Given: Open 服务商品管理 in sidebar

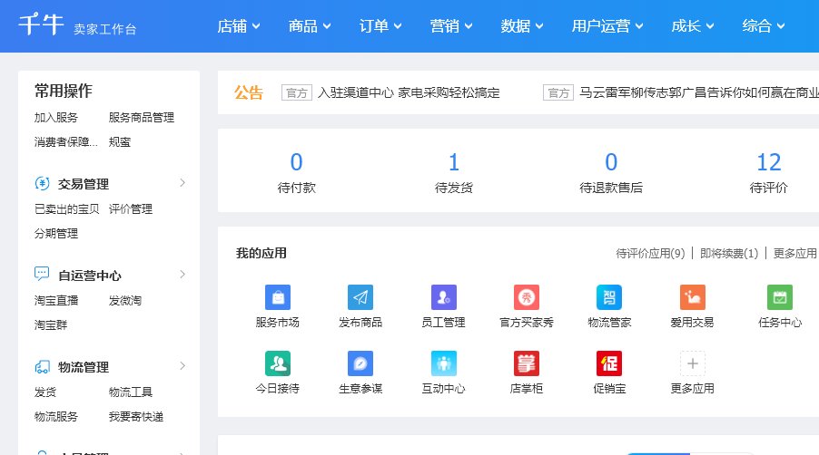Looking at the screenshot, I should (x=142, y=117).
